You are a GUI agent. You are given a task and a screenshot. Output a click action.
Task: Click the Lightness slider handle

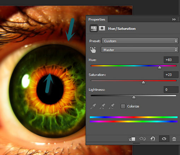(x=134, y=97)
